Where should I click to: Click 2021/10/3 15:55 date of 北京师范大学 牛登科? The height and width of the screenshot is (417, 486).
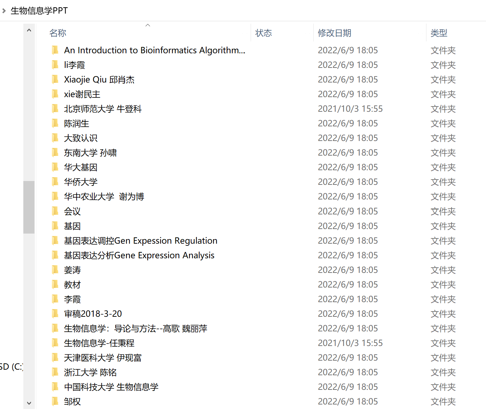coord(350,109)
